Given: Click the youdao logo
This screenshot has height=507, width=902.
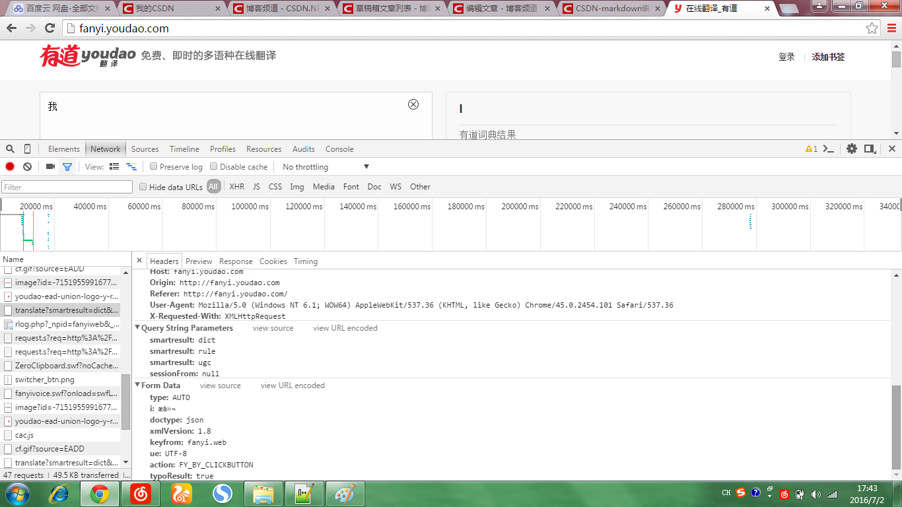Looking at the screenshot, I should coord(88,56).
